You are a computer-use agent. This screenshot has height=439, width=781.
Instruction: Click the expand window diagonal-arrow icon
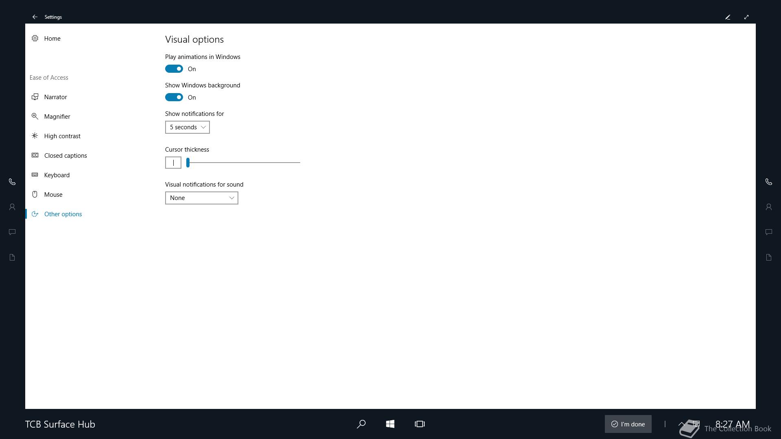point(746,17)
